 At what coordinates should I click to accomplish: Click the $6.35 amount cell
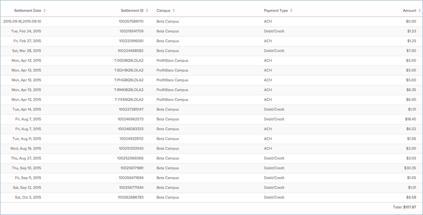click(x=411, y=90)
